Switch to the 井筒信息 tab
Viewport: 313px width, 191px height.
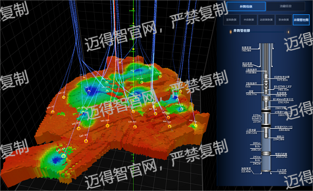click(246, 6)
